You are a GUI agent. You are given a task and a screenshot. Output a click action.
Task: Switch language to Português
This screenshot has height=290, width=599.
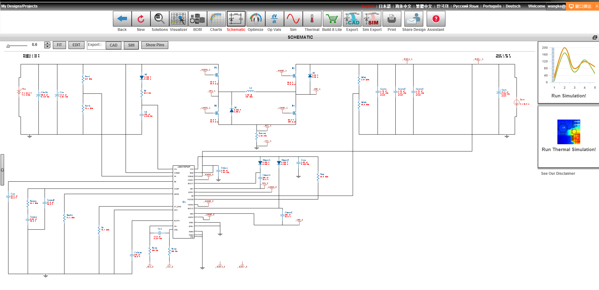tap(492, 6)
